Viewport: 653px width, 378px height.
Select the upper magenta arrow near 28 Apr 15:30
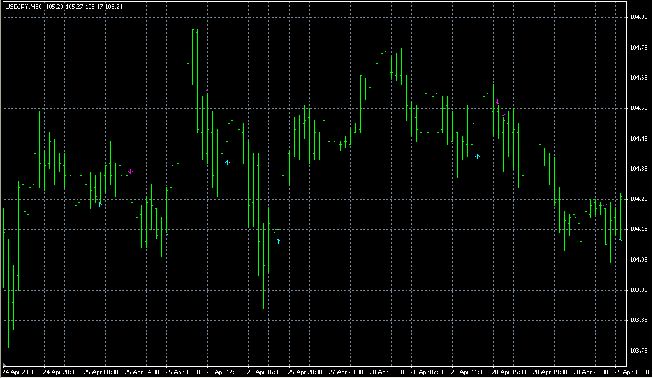point(497,102)
